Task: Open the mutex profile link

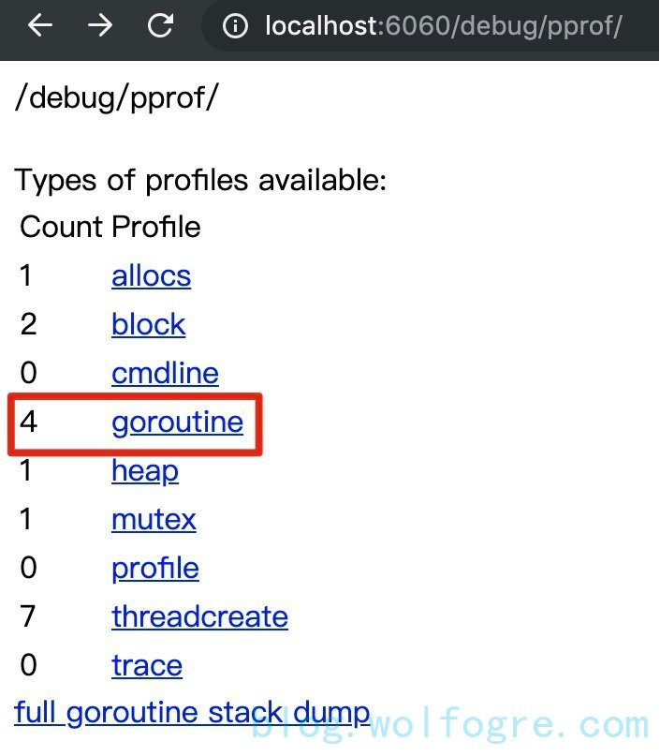Action: click(154, 519)
